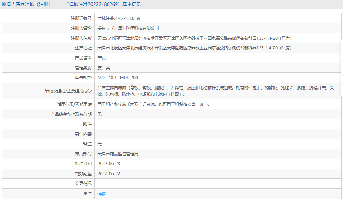Select the expiry date 2027-06-22
The image size is (343, 201).
click(110, 173)
